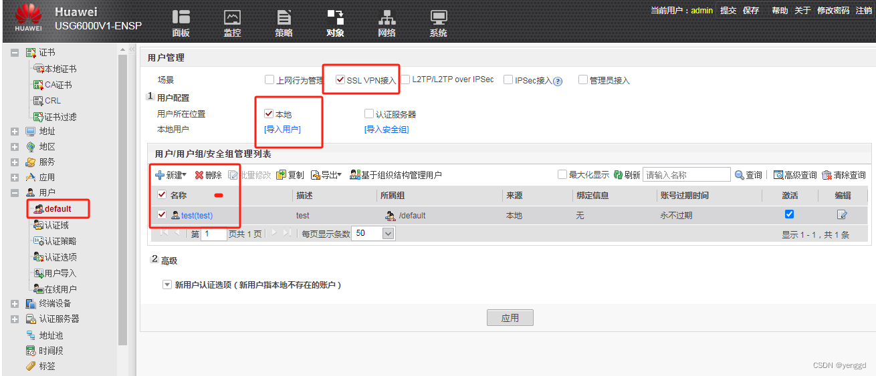Click the 导入安全组 link

[x=387, y=130]
